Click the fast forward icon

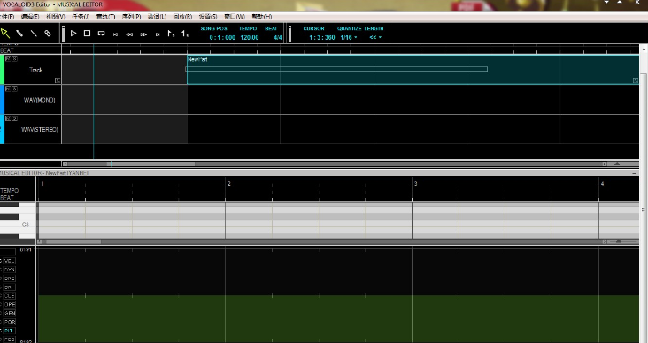tap(143, 34)
